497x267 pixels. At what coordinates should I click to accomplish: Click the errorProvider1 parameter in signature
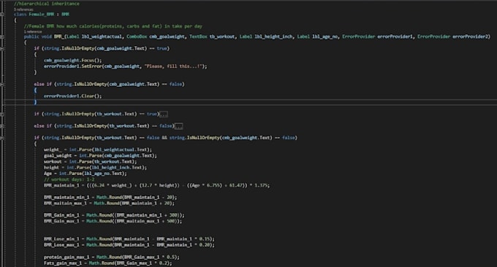click(x=395, y=36)
